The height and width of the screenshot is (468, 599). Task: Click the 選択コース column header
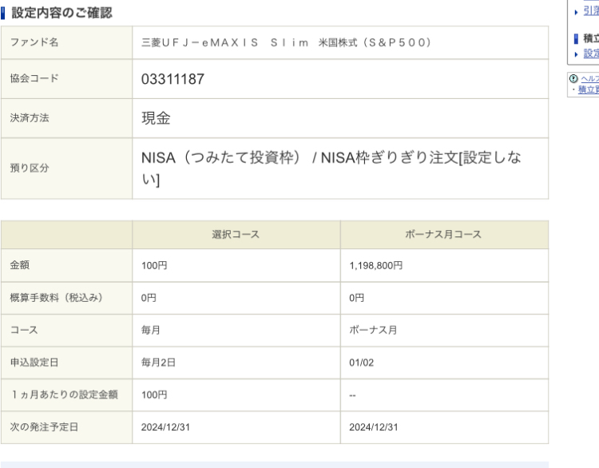coord(236,234)
